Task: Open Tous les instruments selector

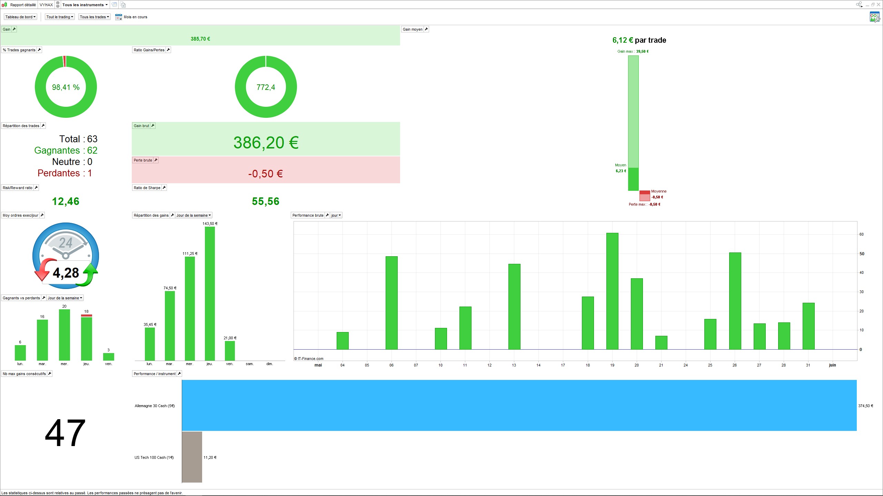Action: click(85, 5)
